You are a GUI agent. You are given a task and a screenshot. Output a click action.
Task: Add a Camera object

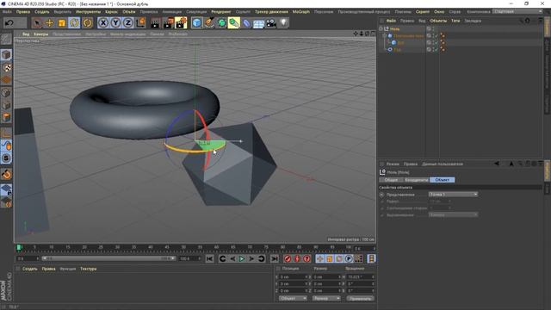[x=271, y=23]
